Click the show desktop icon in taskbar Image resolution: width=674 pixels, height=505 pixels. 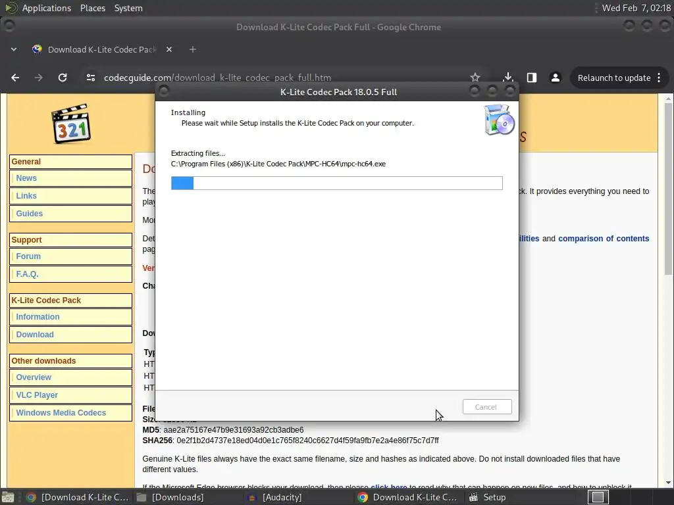[x=8, y=497]
